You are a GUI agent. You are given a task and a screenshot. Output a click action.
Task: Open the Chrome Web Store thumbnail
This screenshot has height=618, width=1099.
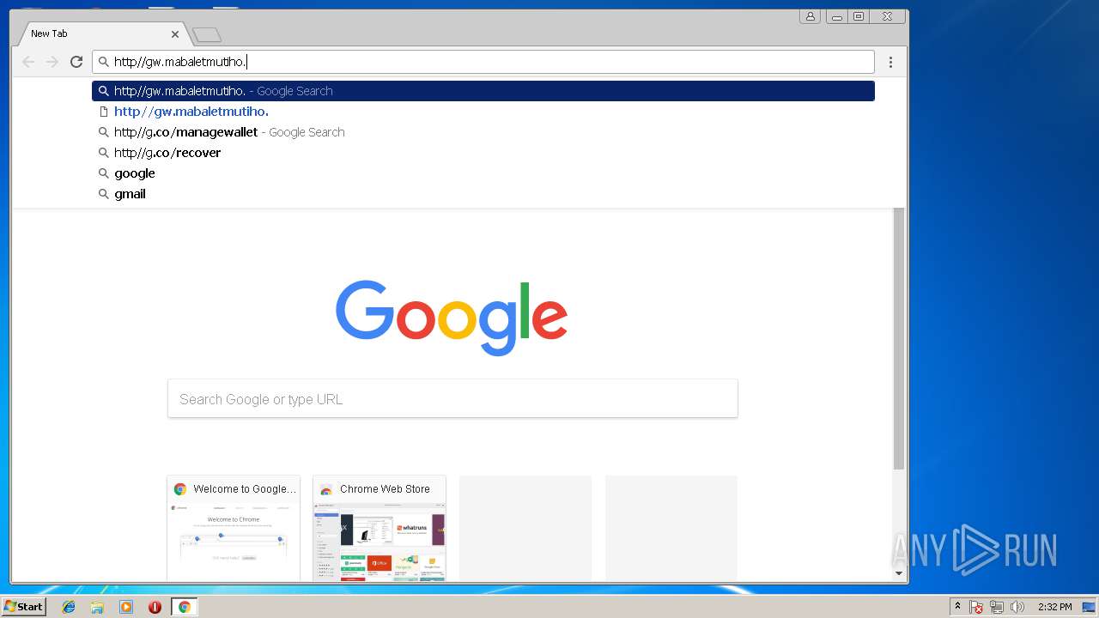[x=379, y=529]
